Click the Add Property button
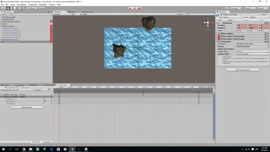270x152 pixels. (27, 107)
